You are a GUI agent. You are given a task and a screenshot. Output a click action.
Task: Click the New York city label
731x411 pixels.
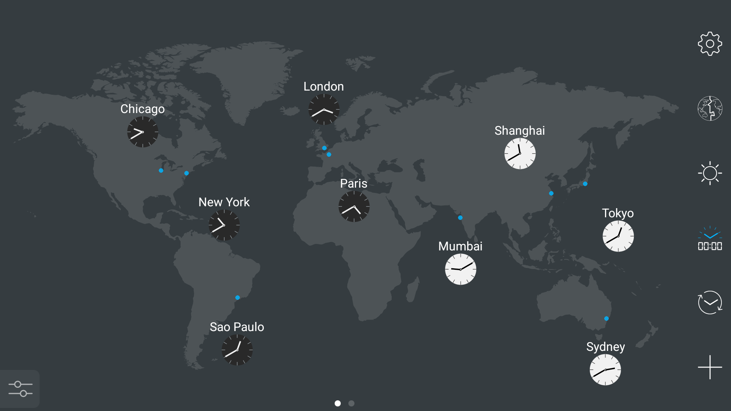coord(224,202)
